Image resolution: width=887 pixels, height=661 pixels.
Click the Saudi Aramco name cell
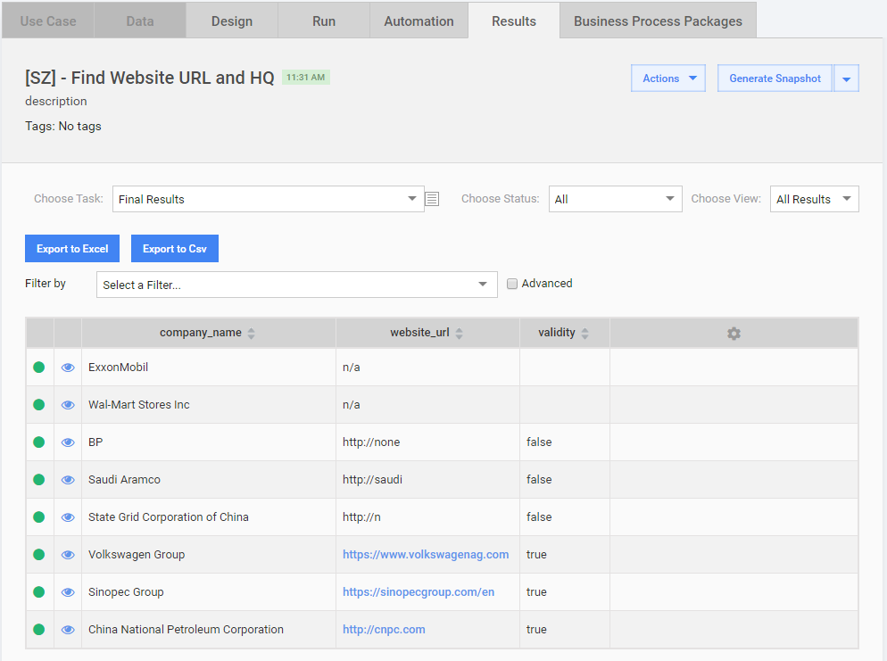click(x=209, y=480)
